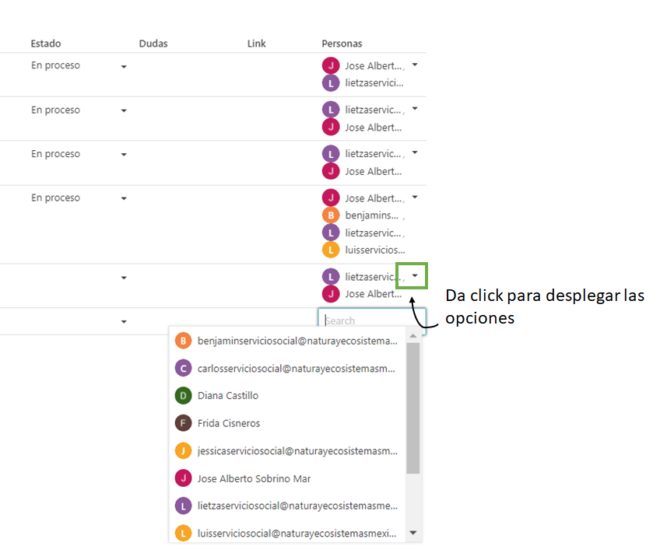Click the purple L avatar for lietzaserviciosocial in list

[183, 506]
